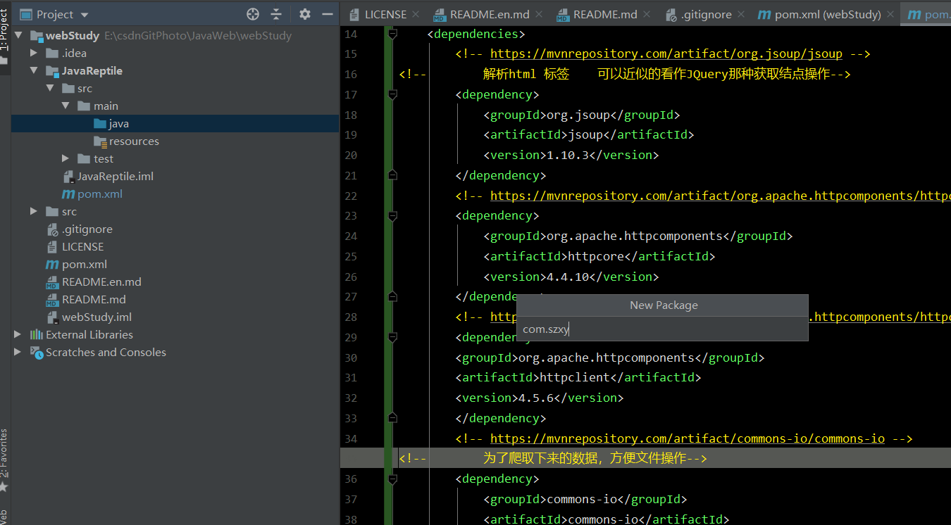
Task: Collapse the main folder
Action: (x=66, y=106)
